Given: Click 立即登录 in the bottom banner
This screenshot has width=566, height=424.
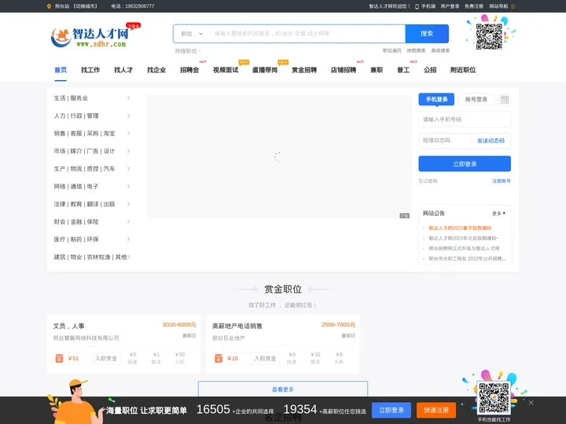Looking at the screenshot, I should (391, 411).
